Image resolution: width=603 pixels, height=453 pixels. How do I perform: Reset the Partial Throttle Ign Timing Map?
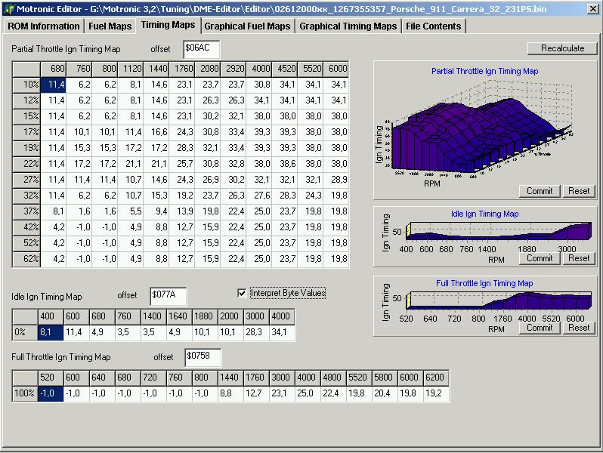pyautogui.click(x=579, y=191)
